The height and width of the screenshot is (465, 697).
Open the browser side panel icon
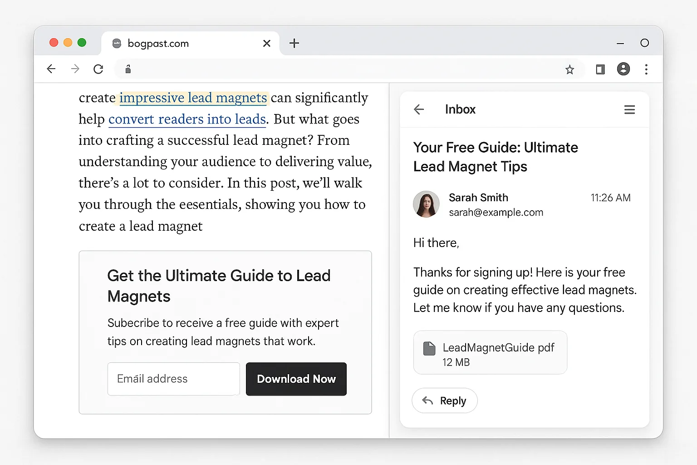600,69
